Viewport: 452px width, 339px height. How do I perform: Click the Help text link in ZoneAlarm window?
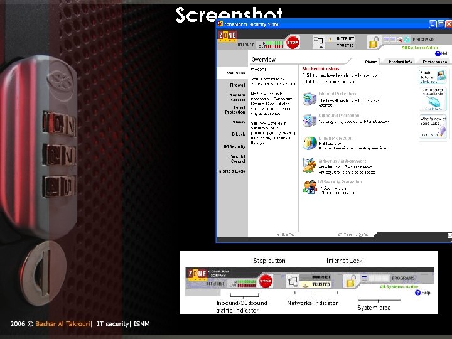[445, 53]
